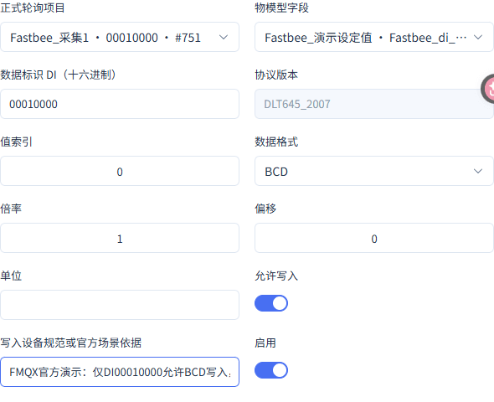Click the 值索引 input field
The height and width of the screenshot is (402, 494).
[120, 171]
